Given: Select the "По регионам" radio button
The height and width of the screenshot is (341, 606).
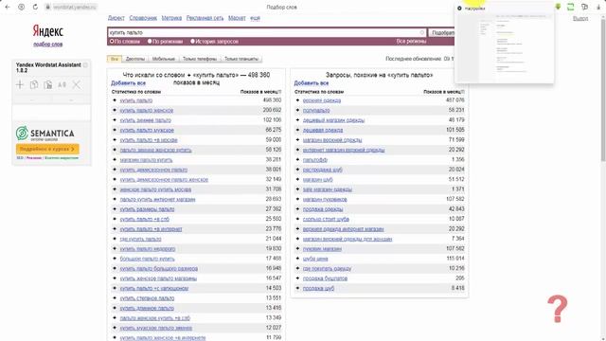Looking at the screenshot, I should [150, 42].
